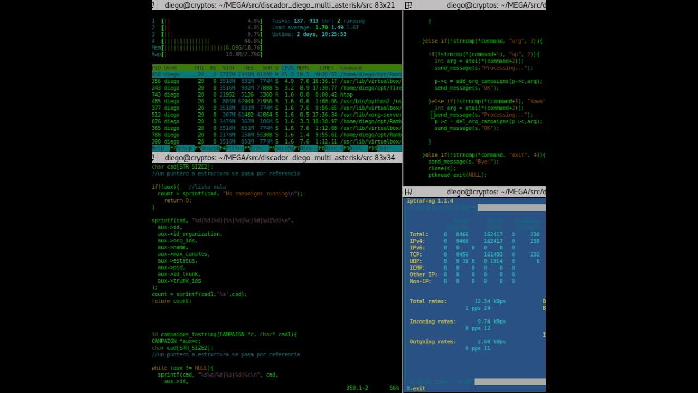Click the TCP row label in iptraf-ng
Image resolution: width=698 pixels, height=393 pixels.
[x=416, y=254]
